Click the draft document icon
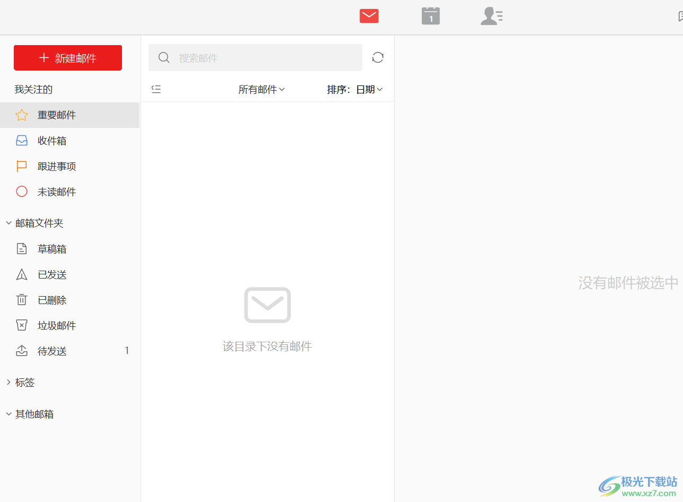 click(x=22, y=249)
